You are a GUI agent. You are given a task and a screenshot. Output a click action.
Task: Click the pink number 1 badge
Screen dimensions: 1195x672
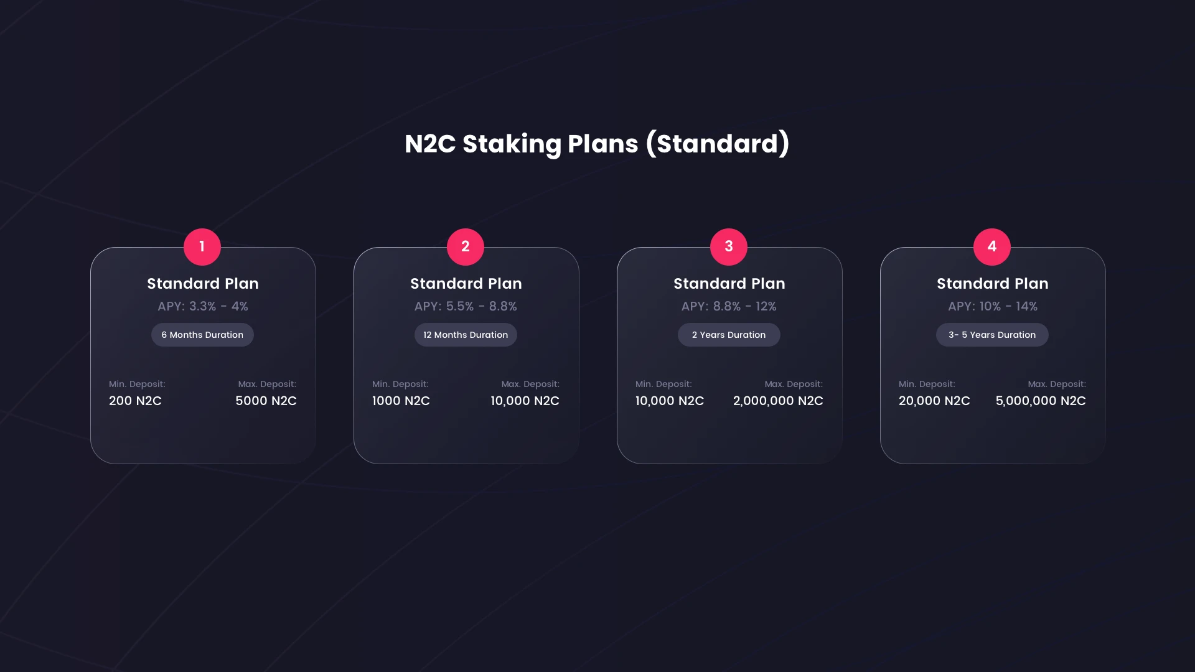tap(202, 247)
